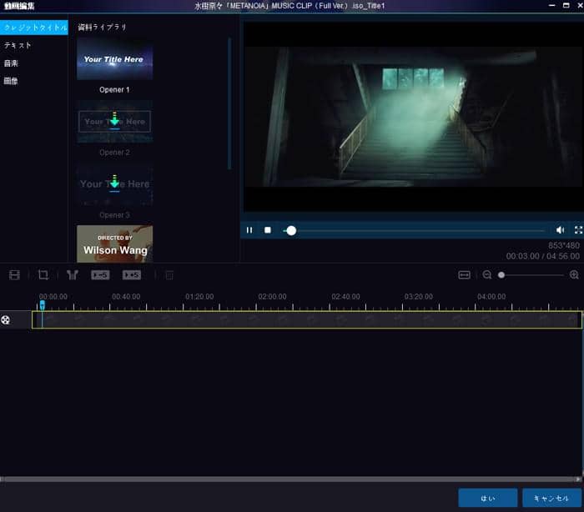Zoom in the timeline
This screenshot has height=512, width=584.
574,274
